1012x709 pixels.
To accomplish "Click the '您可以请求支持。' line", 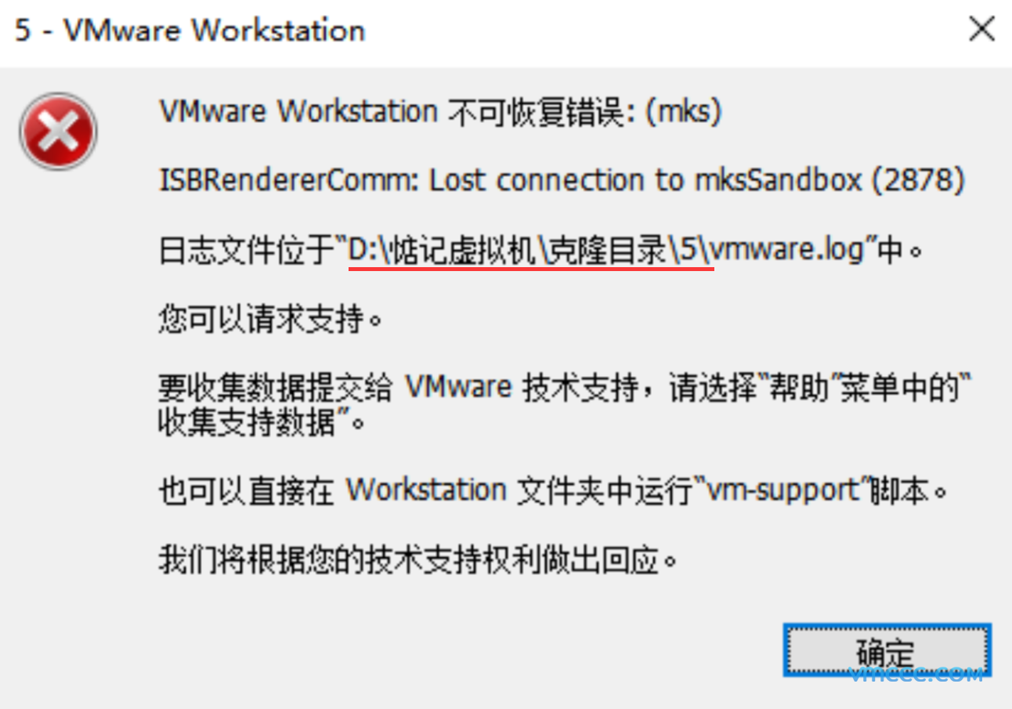I will pos(271,320).
